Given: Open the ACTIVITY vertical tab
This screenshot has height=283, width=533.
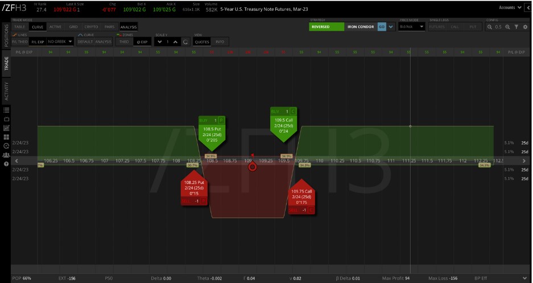Looking at the screenshot, I should point(6,91).
